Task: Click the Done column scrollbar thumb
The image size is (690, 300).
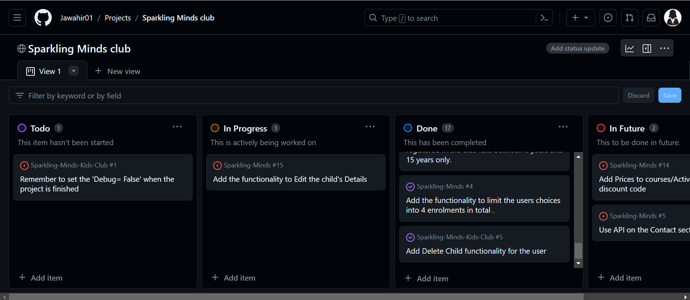Action: click(x=578, y=250)
